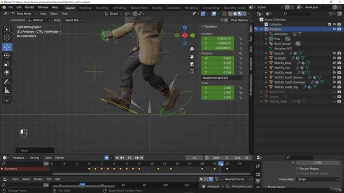Expand the Move operator panel
The width and height of the screenshot is (344, 193).
tap(19, 151)
